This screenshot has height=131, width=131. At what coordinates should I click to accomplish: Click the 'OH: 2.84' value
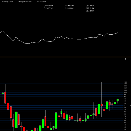tap(90, 8)
